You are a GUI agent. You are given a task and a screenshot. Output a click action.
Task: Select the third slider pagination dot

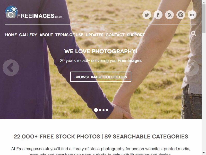[104, 110]
